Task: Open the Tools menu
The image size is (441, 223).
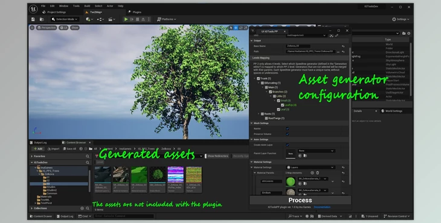Action: click(x=76, y=6)
